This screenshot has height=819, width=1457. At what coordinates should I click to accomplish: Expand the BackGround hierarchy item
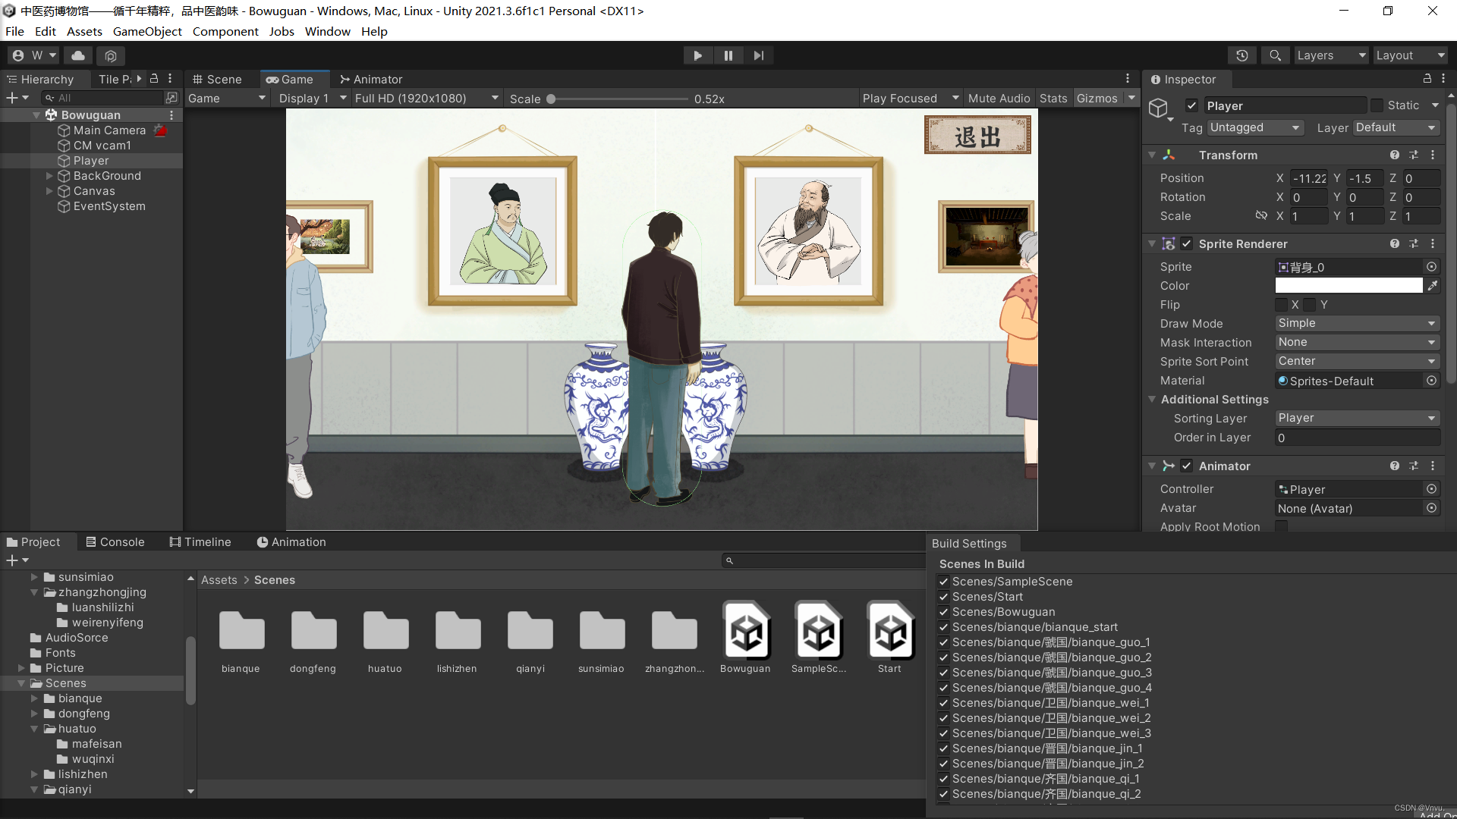(49, 176)
